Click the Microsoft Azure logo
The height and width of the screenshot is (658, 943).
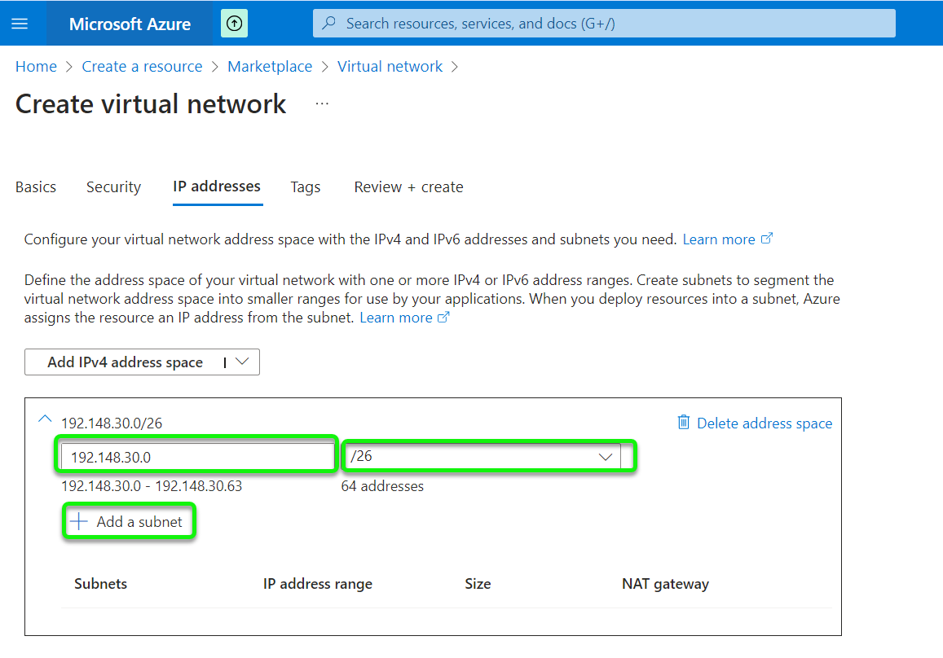pos(130,23)
